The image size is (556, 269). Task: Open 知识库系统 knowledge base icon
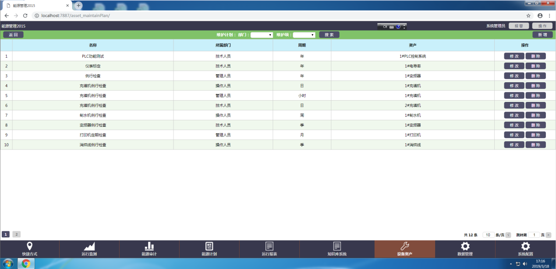point(336,246)
